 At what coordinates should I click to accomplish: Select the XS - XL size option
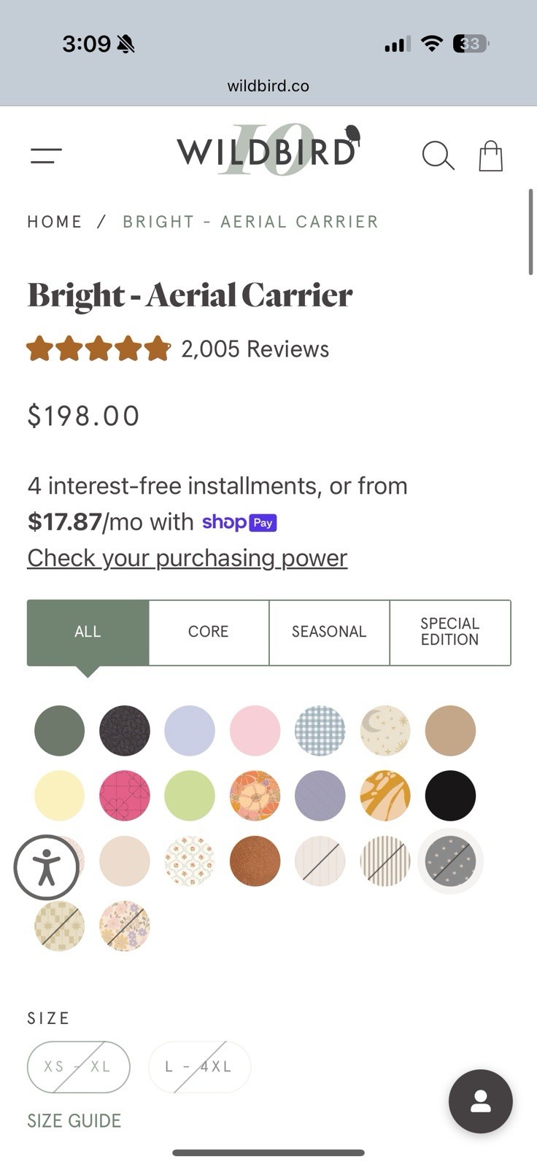[78, 1066]
